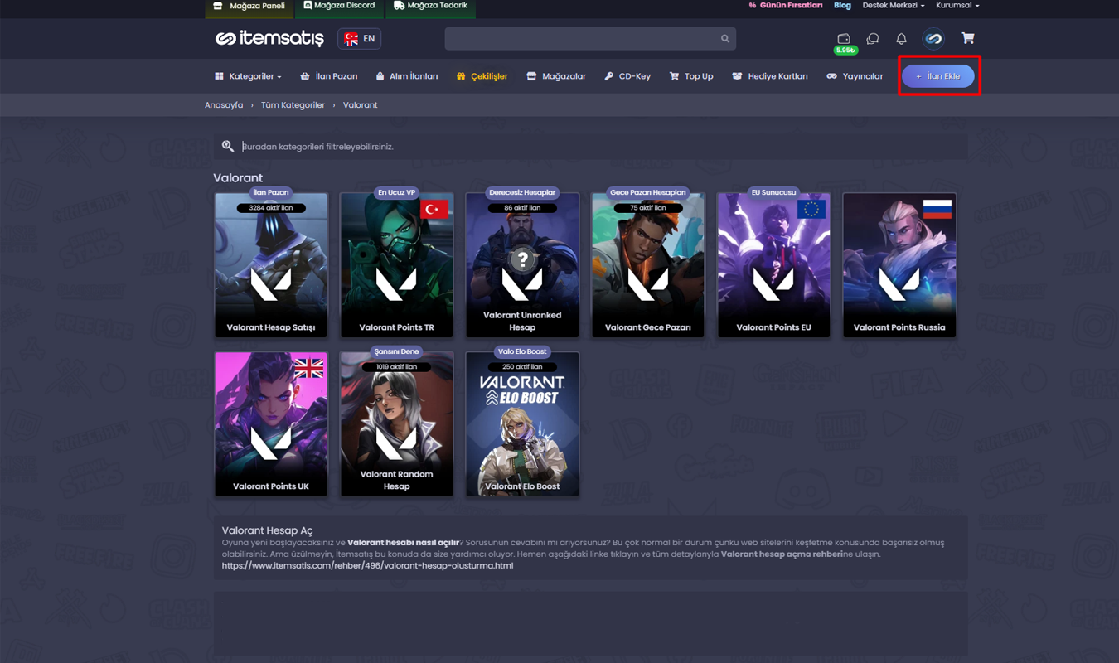Open CD-Key menu item

(x=627, y=76)
